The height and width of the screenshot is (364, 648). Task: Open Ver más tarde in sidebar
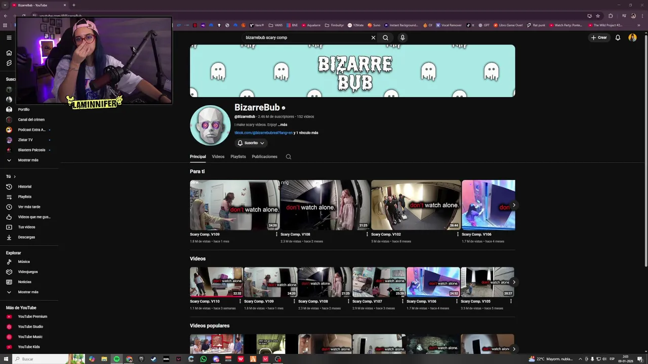click(x=29, y=207)
